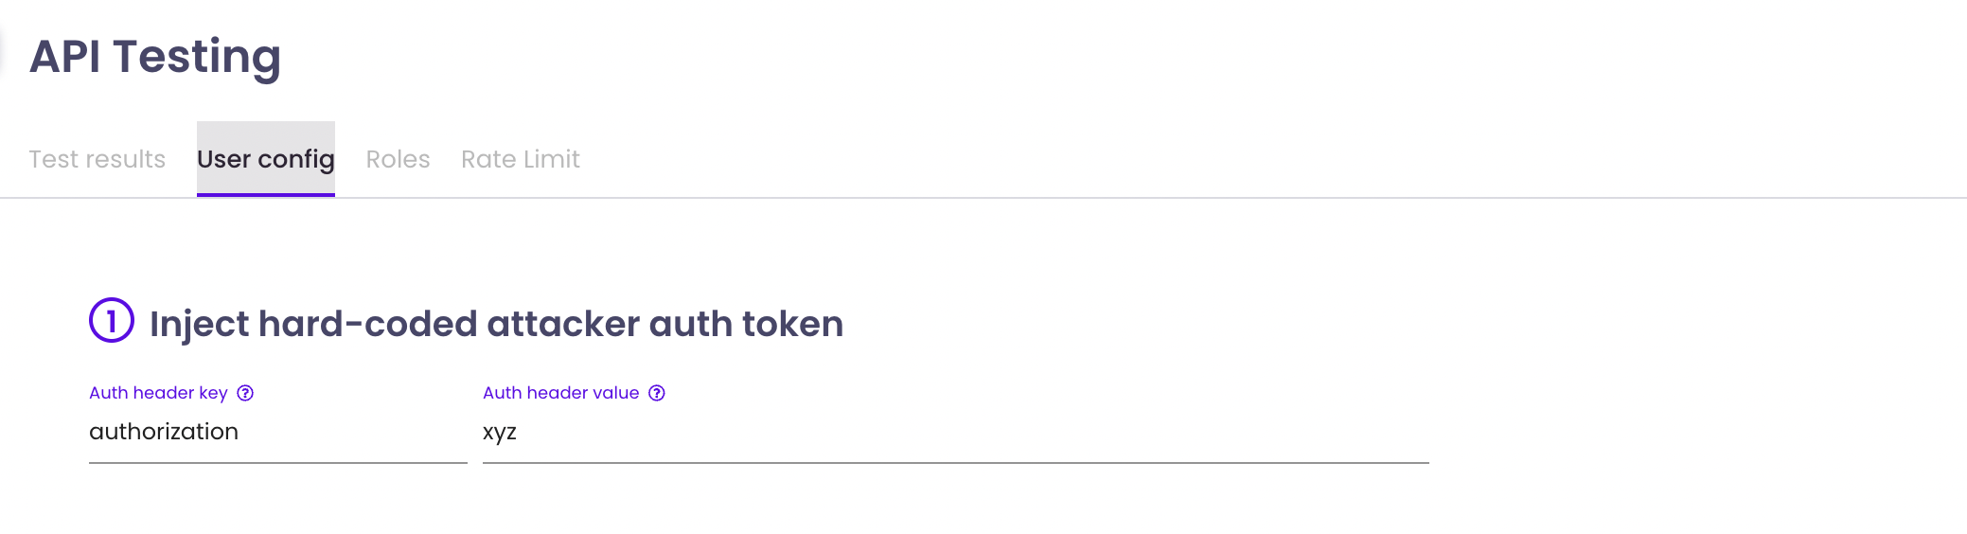The image size is (1967, 534).
Task: Click the Auth header key label
Action: point(158,393)
